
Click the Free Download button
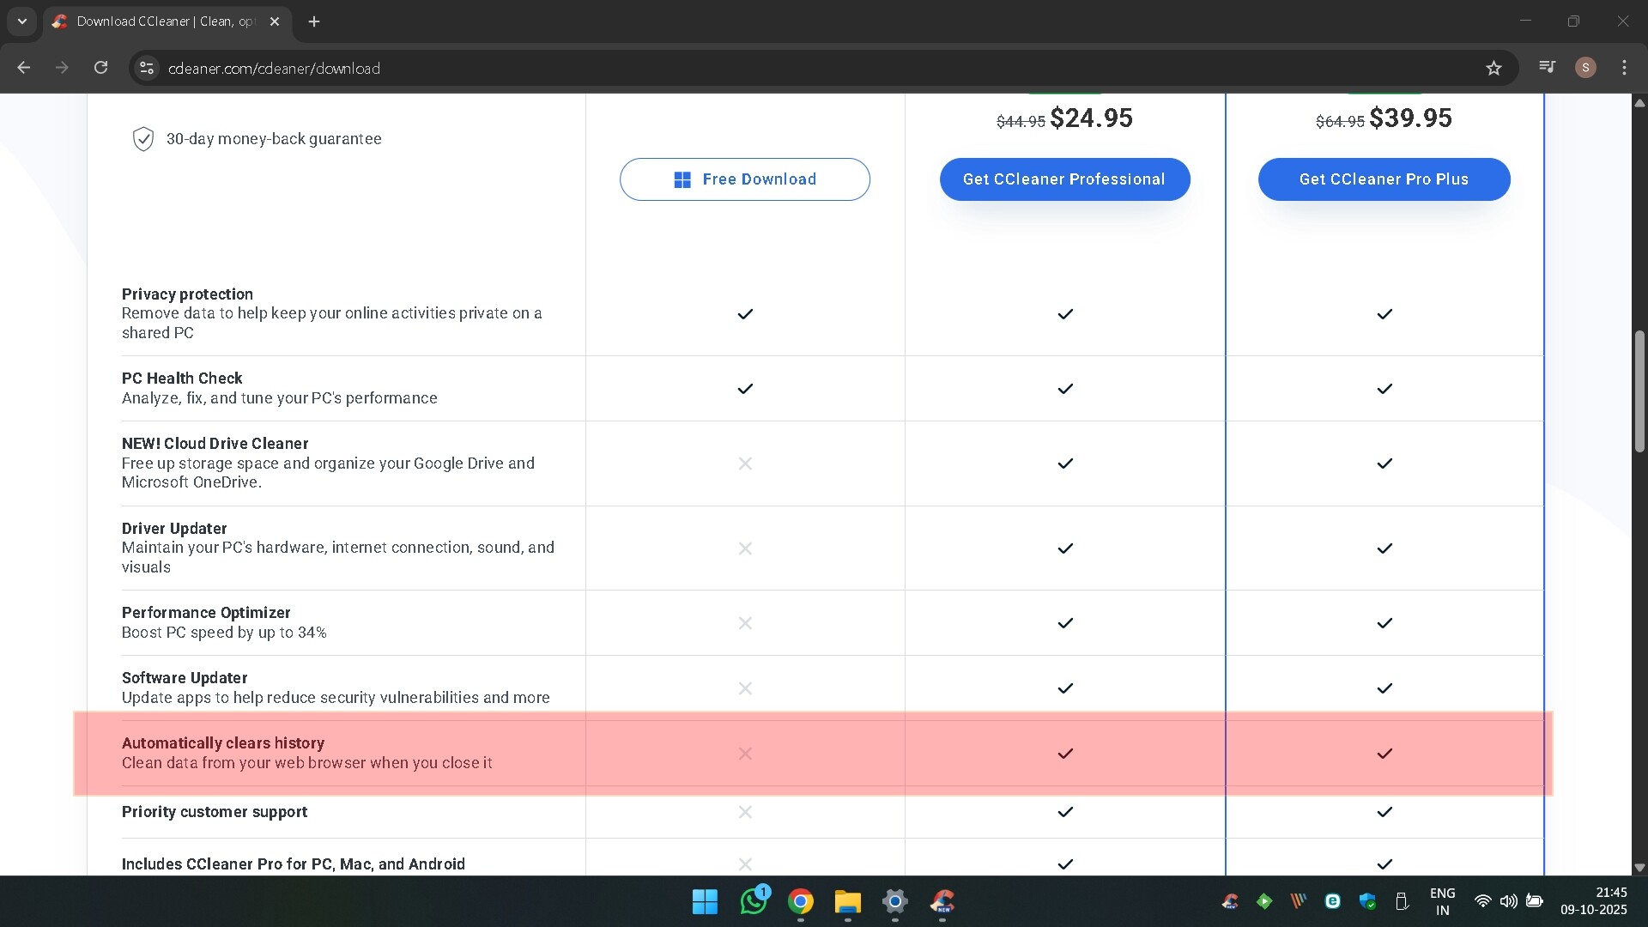(744, 179)
